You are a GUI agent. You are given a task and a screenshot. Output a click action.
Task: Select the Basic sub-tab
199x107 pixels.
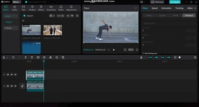[x=149, y=15]
